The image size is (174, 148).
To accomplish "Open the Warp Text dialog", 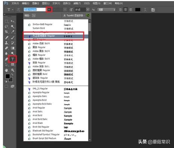I will (145, 10).
